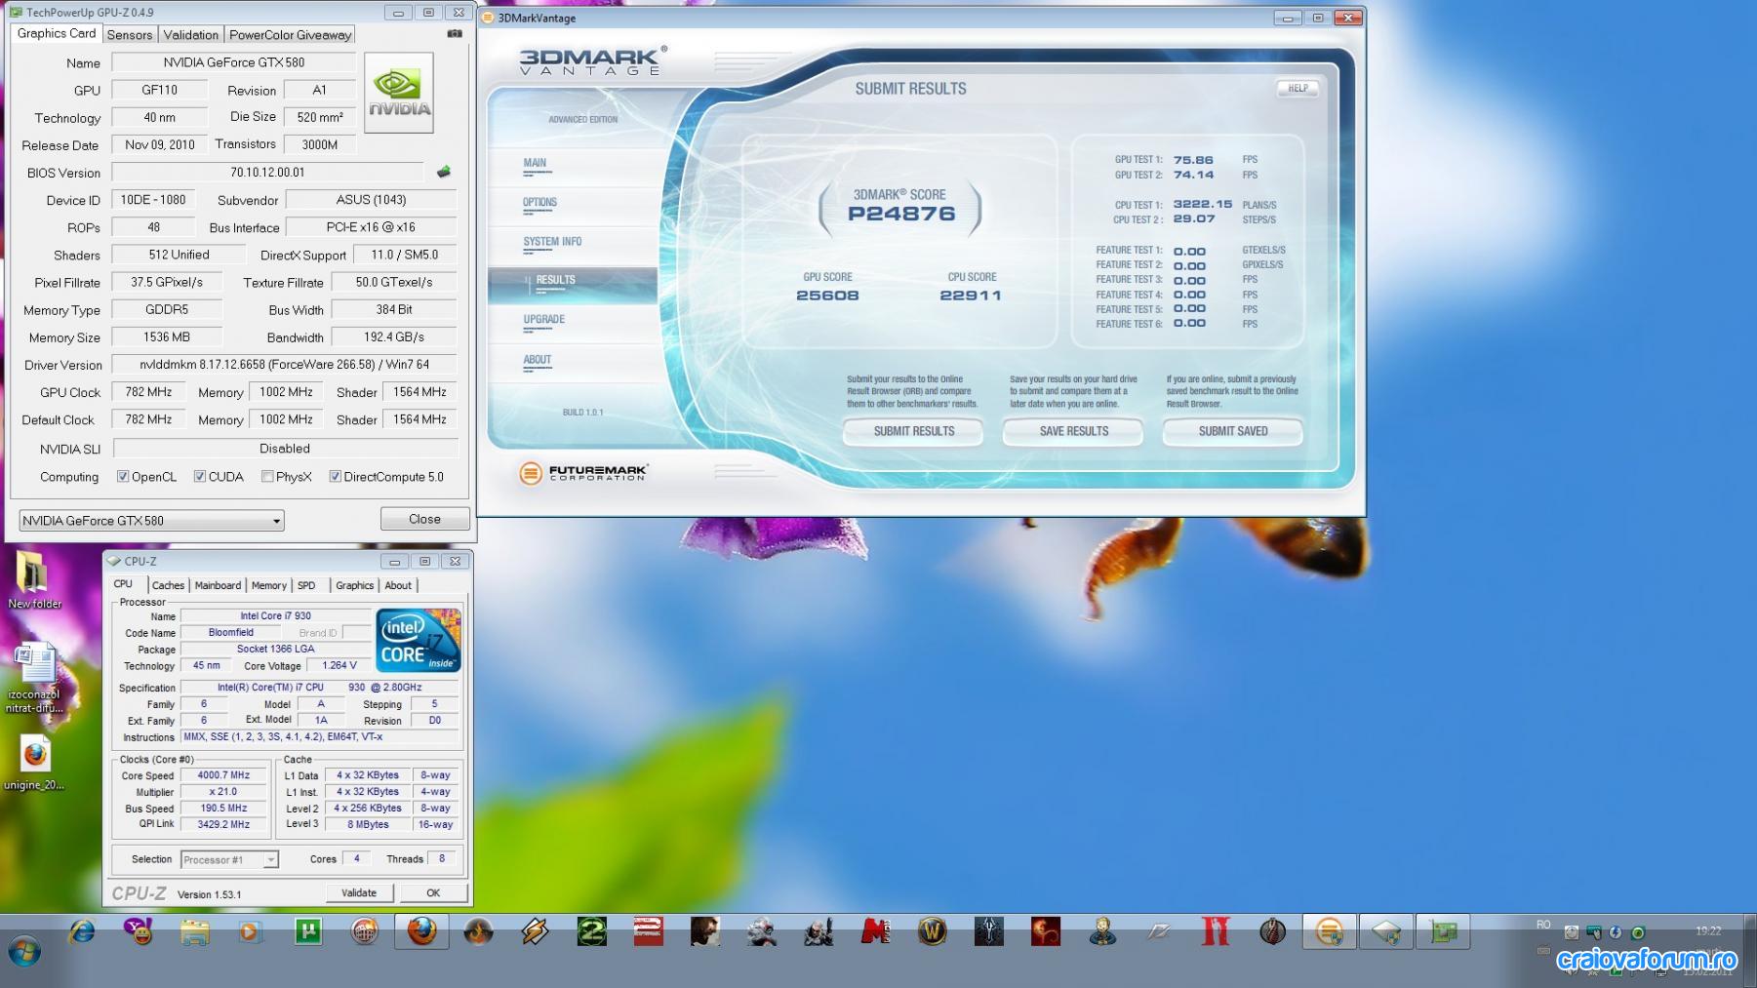This screenshot has width=1757, height=988.
Task: Click the Driver Version field in GPU-Z
Action: (285, 365)
